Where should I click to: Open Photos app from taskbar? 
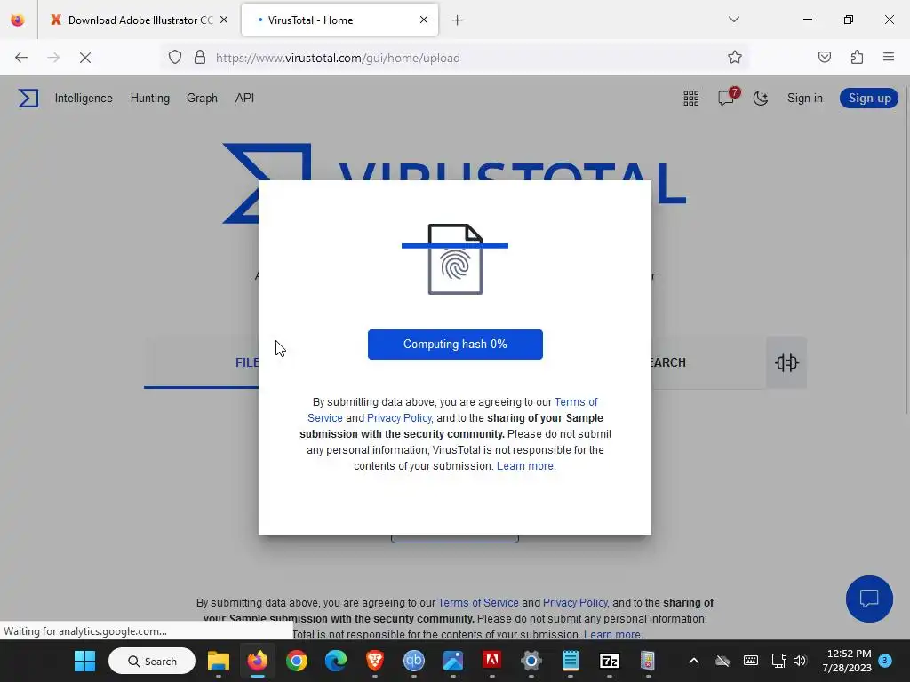(452, 661)
